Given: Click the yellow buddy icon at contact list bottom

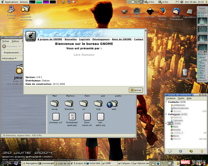Looking at the screenshot, I should pyautogui.click(x=202, y=151).
